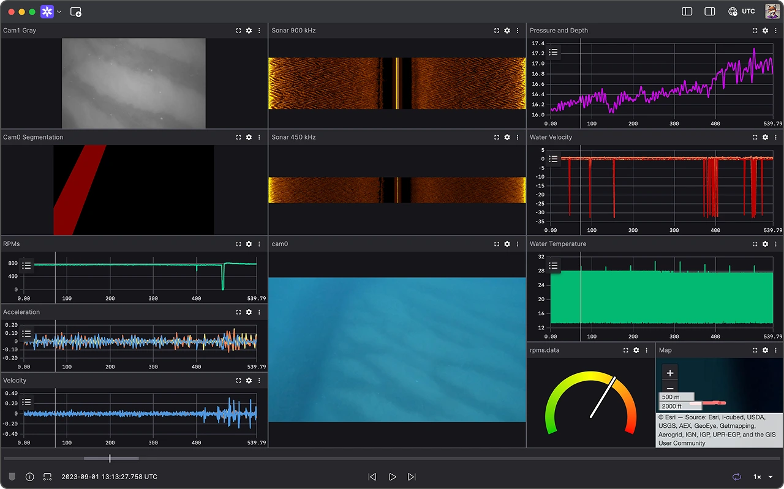
Task: Toggle the right sidebar
Action: coord(709,11)
